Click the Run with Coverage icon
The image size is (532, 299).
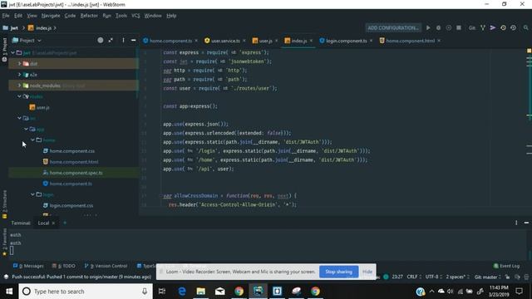click(x=449, y=27)
